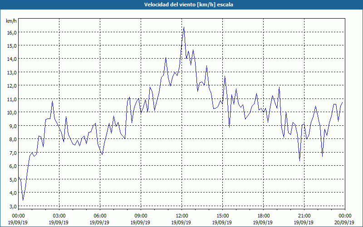
Task: Click the '11,0' y-axis value
Action: [x=12, y=99]
